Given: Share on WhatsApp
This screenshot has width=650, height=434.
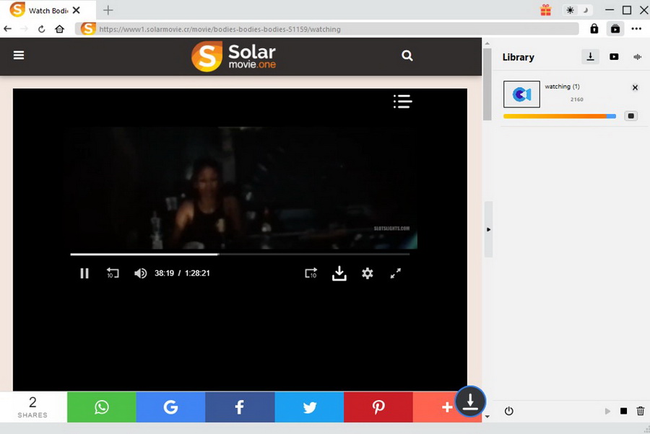Looking at the screenshot, I should pos(101,407).
